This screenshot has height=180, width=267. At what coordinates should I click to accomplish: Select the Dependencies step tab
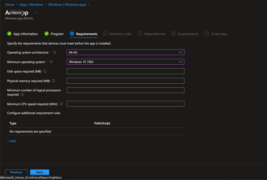(x=155, y=34)
